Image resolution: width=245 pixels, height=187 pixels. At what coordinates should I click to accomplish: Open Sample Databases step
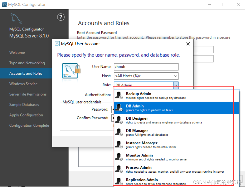(x=24, y=105)
